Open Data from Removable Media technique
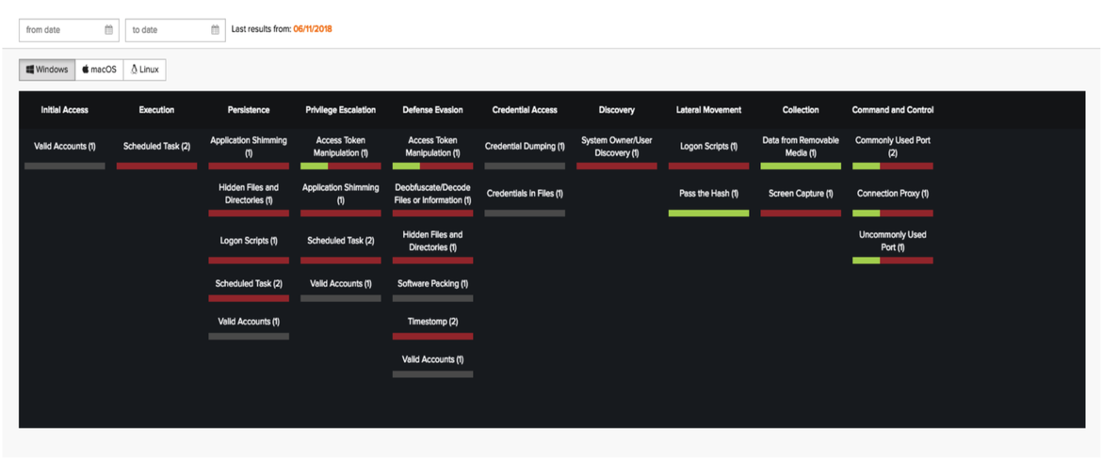The height and width of the screenshot is (459, 1102). [801, 147]
